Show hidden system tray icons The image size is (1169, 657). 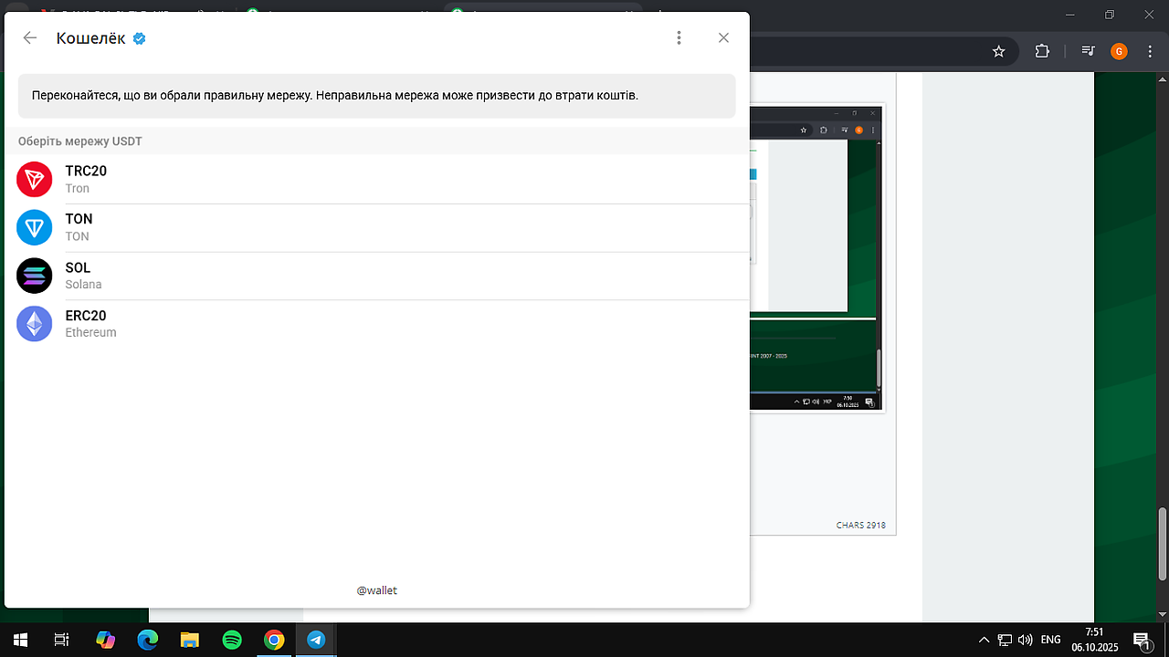point(984,640)
